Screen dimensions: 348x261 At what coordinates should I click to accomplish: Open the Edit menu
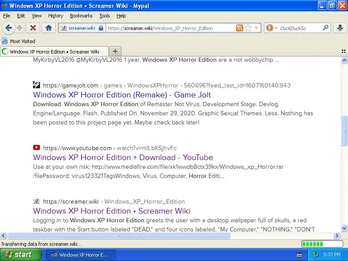(x=21, y=16)
